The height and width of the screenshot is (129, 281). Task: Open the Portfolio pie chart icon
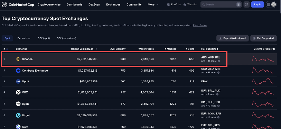tap(168, 4)
